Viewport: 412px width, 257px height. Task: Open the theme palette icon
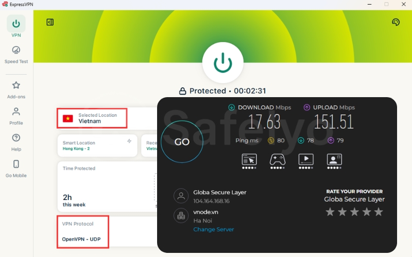point(396,22)
